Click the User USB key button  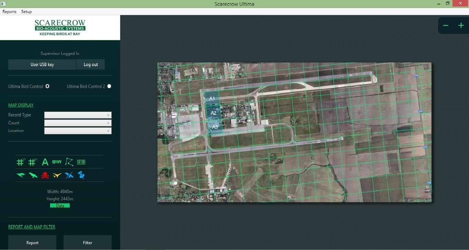pyautogui.click(x=42, y=64)
